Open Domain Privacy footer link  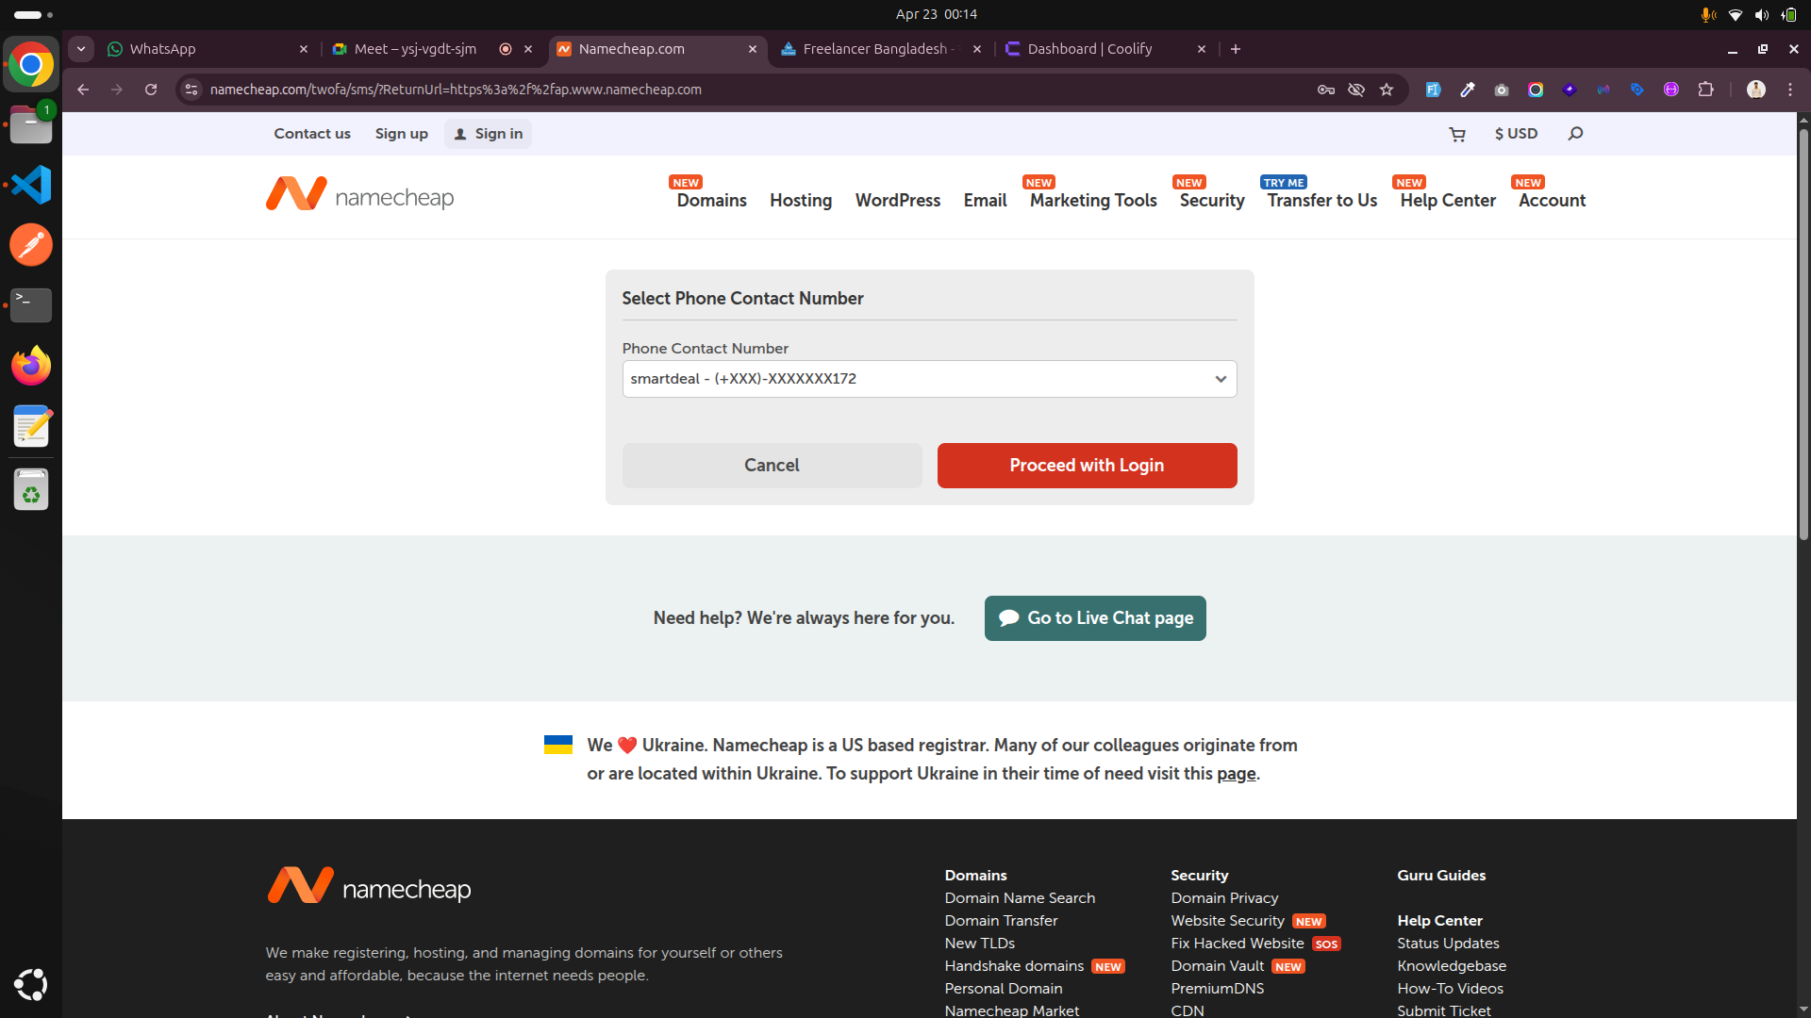point(1224,898)
